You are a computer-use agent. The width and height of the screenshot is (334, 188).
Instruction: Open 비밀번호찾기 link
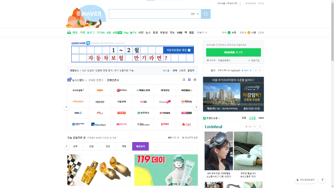point(224,61)
